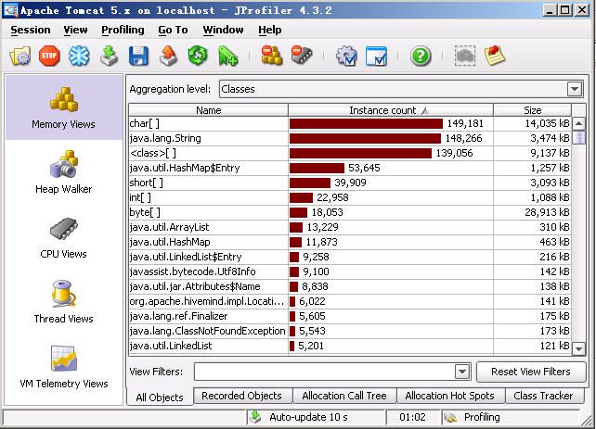
Task: Sort by the Name column header
Action: coord(208,110)
